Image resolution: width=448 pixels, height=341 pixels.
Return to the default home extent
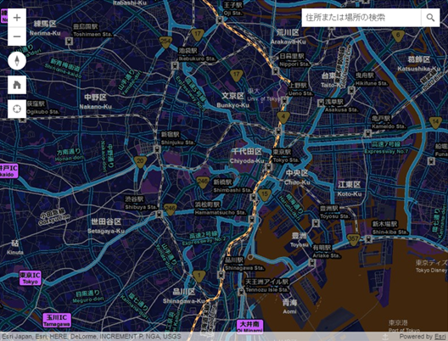[17, 85]
